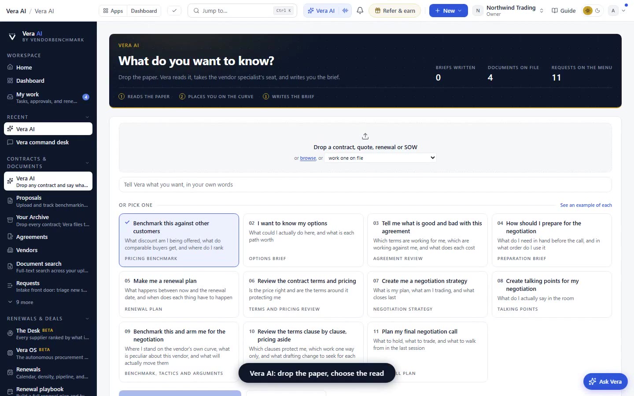Click the Agreements signed-file icon
This screenshot has height=396, width=634.
coord(10,237)
